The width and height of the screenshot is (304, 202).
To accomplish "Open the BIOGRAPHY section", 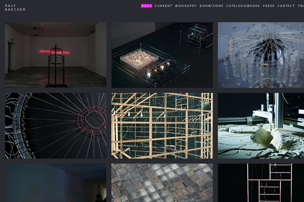I will (186, 6).
